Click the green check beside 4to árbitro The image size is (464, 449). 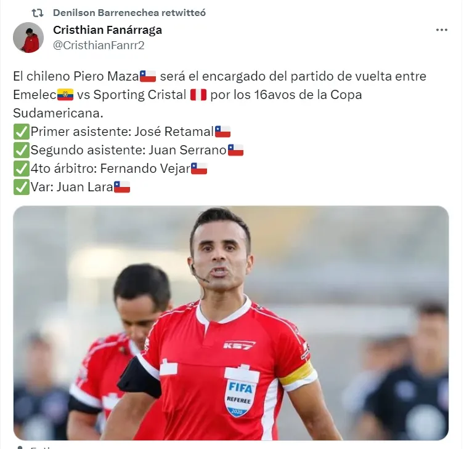tap(22, 169)
